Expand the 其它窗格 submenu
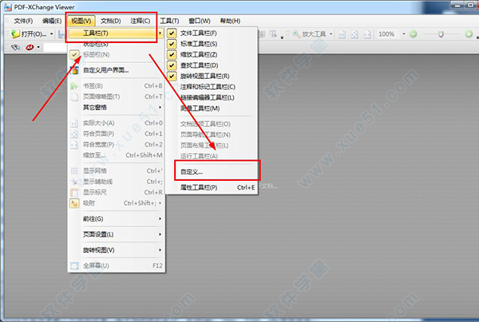The width and height of the screenshot is (479, 322). tap(160, 108)
